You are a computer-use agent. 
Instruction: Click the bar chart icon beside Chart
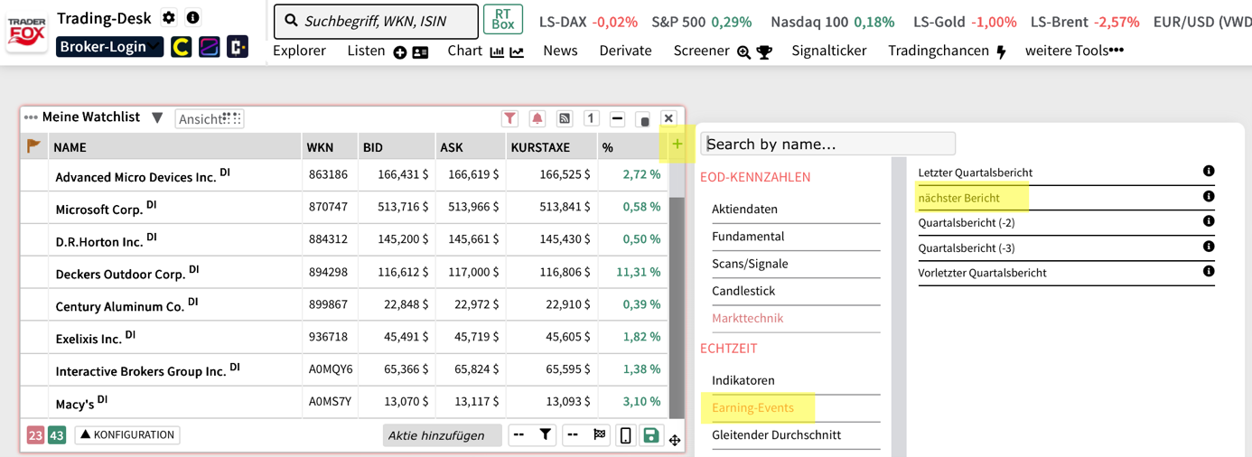click(x=497, y=52)
